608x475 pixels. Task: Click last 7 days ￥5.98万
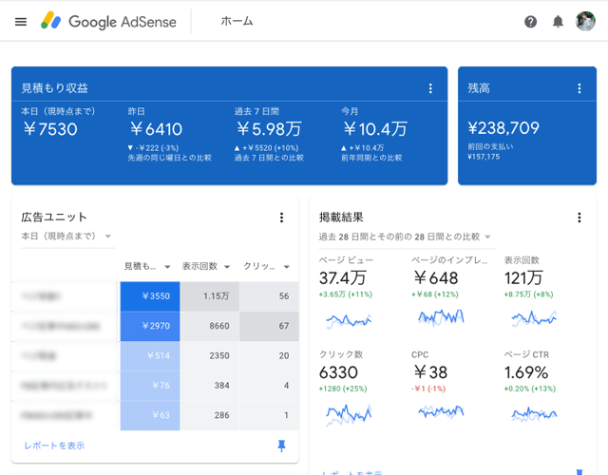[x=269, y=129]
